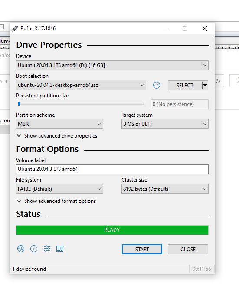The width and height of the screenshot is (239, 301).
Task: Open the Partition scheme MBR dropdown
Action: point(59,124)
